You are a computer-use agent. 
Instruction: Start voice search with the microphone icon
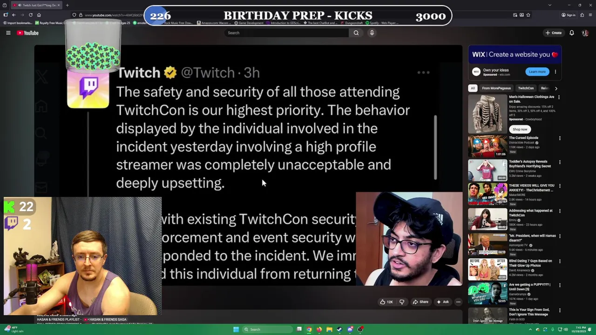click(x=372, y=33)
